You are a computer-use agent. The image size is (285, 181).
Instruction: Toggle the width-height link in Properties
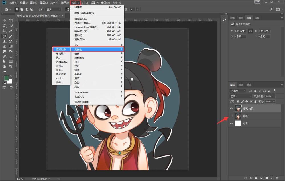(251, 31)
